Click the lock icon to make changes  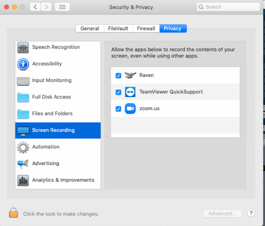pos(13,213)
